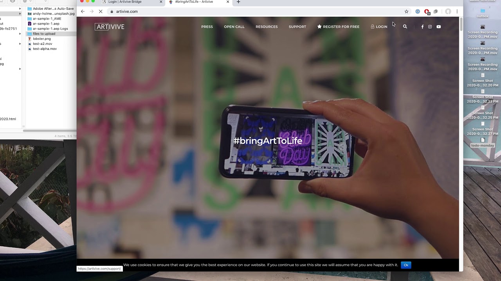Viewport: 501px width, 281px height.
Task: Open Artivive's Facebook page icon
Action: pyautogui.click(x=422, y=27)
